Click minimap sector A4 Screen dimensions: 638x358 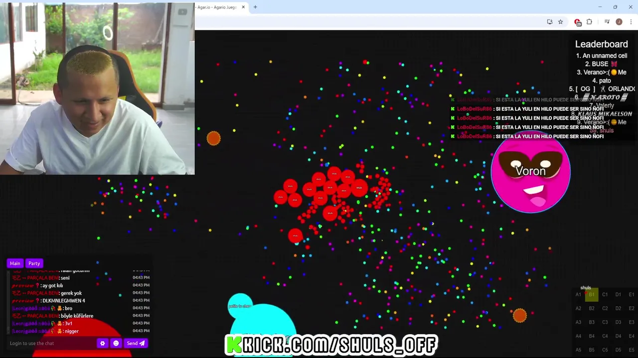[578, 336]
